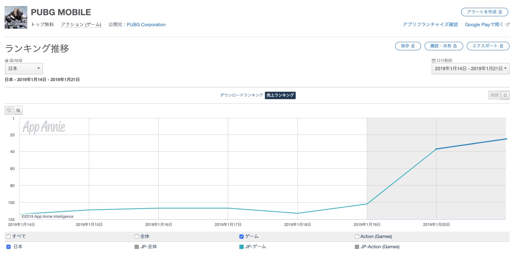Click the chart data point at 2019年1月20日
Image resolution: width=511 pixels, height=261 pixels.
click(436, 149)
